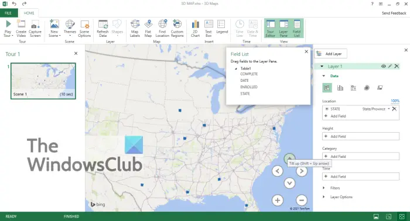
Task: Click the Add Layer button
Action: tap(330, 54)
